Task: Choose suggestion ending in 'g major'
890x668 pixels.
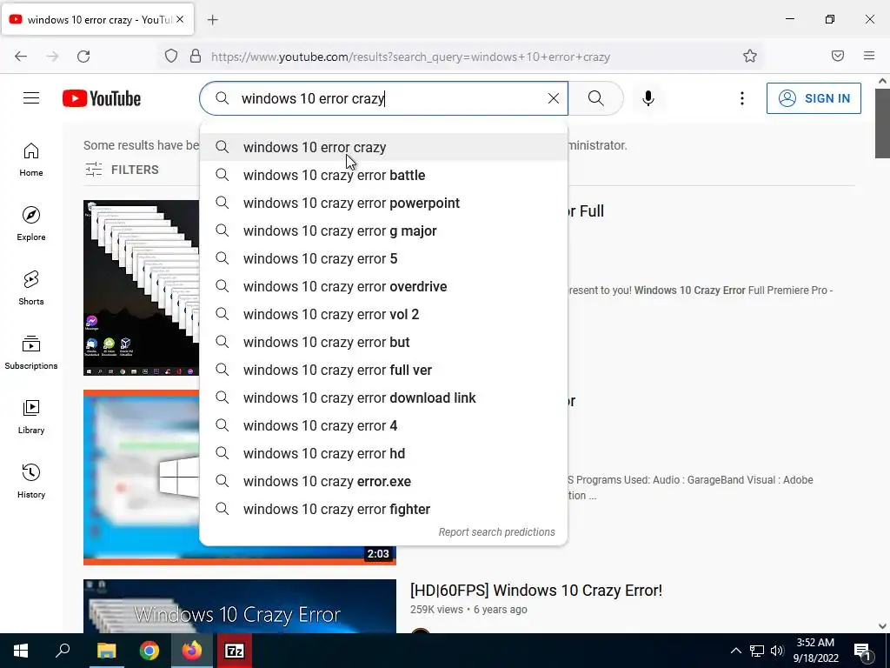Action: tap(383, 230)
